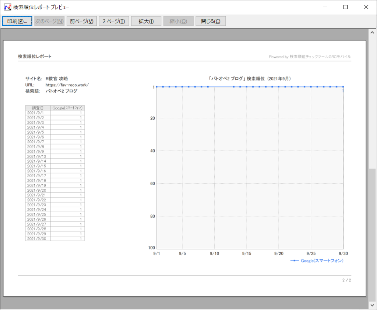Click the chart title 検索順位（2021年9月）

click(x=250, y=78)
